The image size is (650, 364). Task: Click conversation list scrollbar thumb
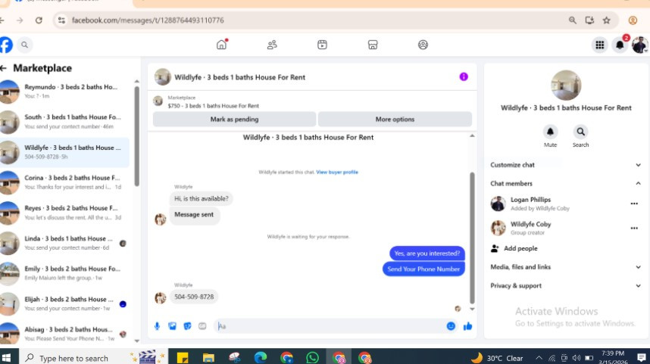137,136
